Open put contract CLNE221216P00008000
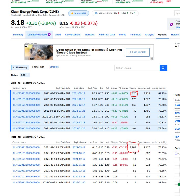 (26, 177)
